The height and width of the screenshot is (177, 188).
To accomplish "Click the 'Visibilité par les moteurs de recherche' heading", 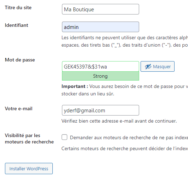I will 29,139.
